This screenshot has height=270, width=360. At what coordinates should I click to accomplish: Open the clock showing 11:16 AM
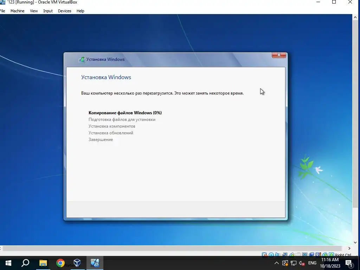tap(330, 263)
